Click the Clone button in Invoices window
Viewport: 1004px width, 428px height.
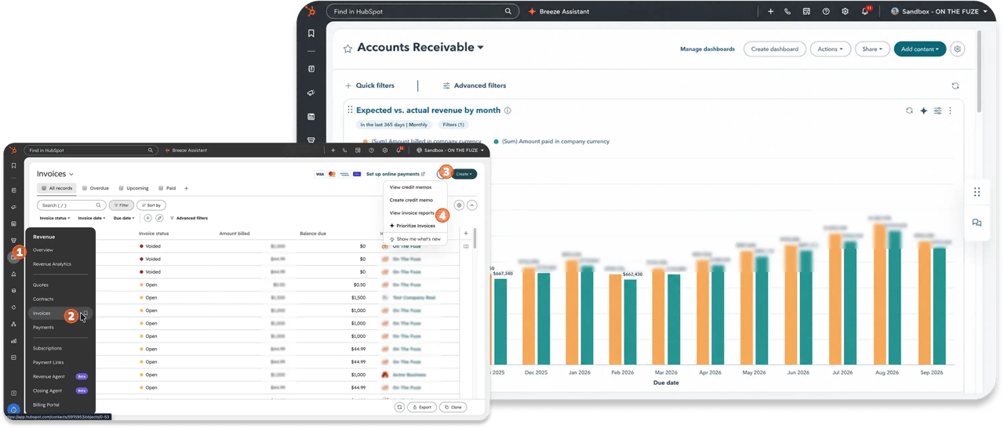tap(453, 407)
